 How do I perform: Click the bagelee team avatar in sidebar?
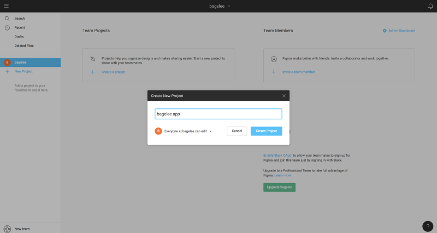pos(7,63)
